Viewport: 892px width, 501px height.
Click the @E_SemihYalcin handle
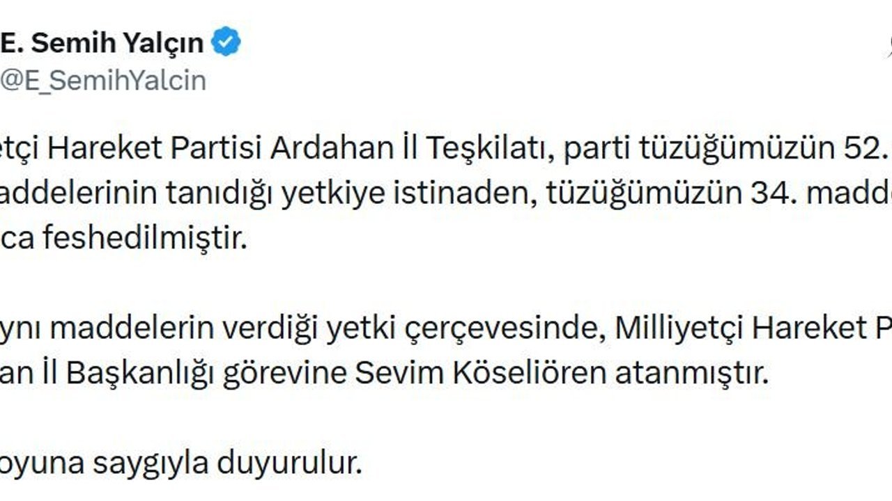(103, 81)
